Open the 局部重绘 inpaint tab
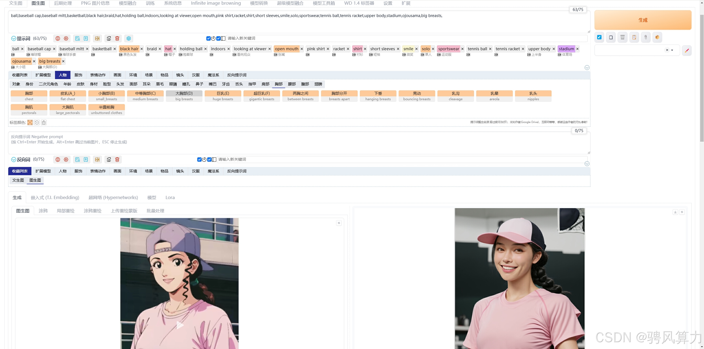The width and height of the screenshot is (704, 349). [65, 211]
